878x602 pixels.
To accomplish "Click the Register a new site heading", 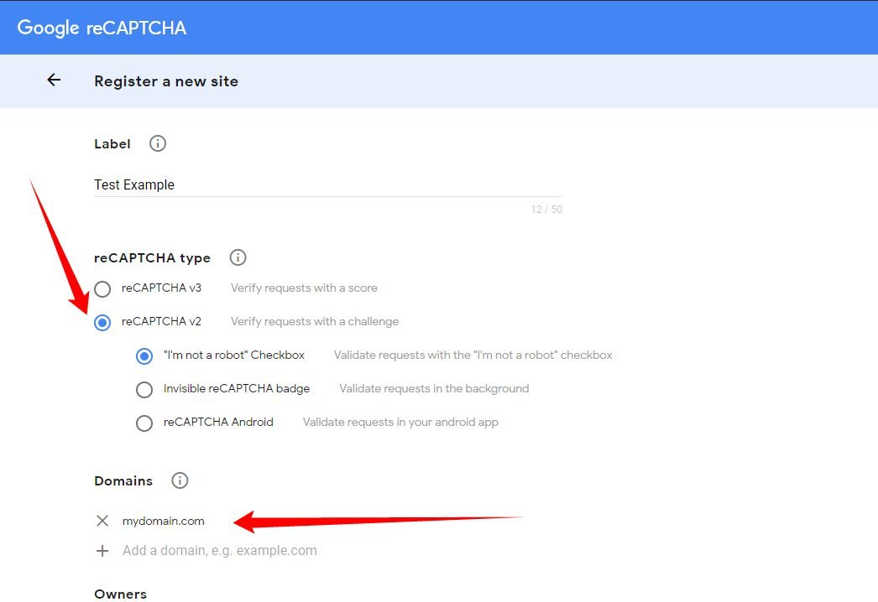I will (166, 81).
